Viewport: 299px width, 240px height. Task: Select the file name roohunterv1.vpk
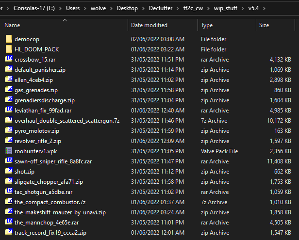pos(35,151)
